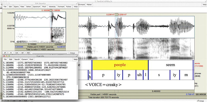Click 'all' zoom button in Sound window
The width and height of the screenshot is (207, 102).
pos(5,53)
